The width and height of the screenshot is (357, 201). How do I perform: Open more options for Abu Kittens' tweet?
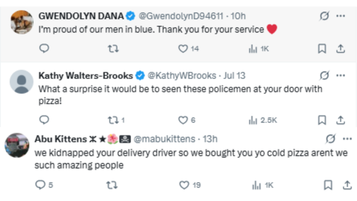click(x=347, y=139)
